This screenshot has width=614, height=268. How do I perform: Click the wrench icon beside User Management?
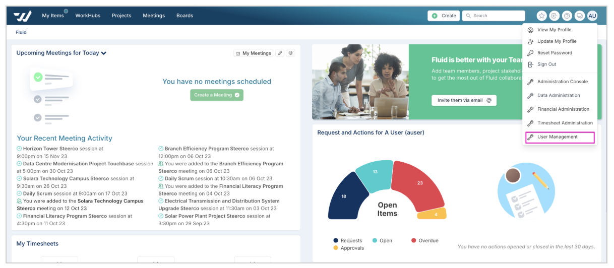tap(530, 137)
